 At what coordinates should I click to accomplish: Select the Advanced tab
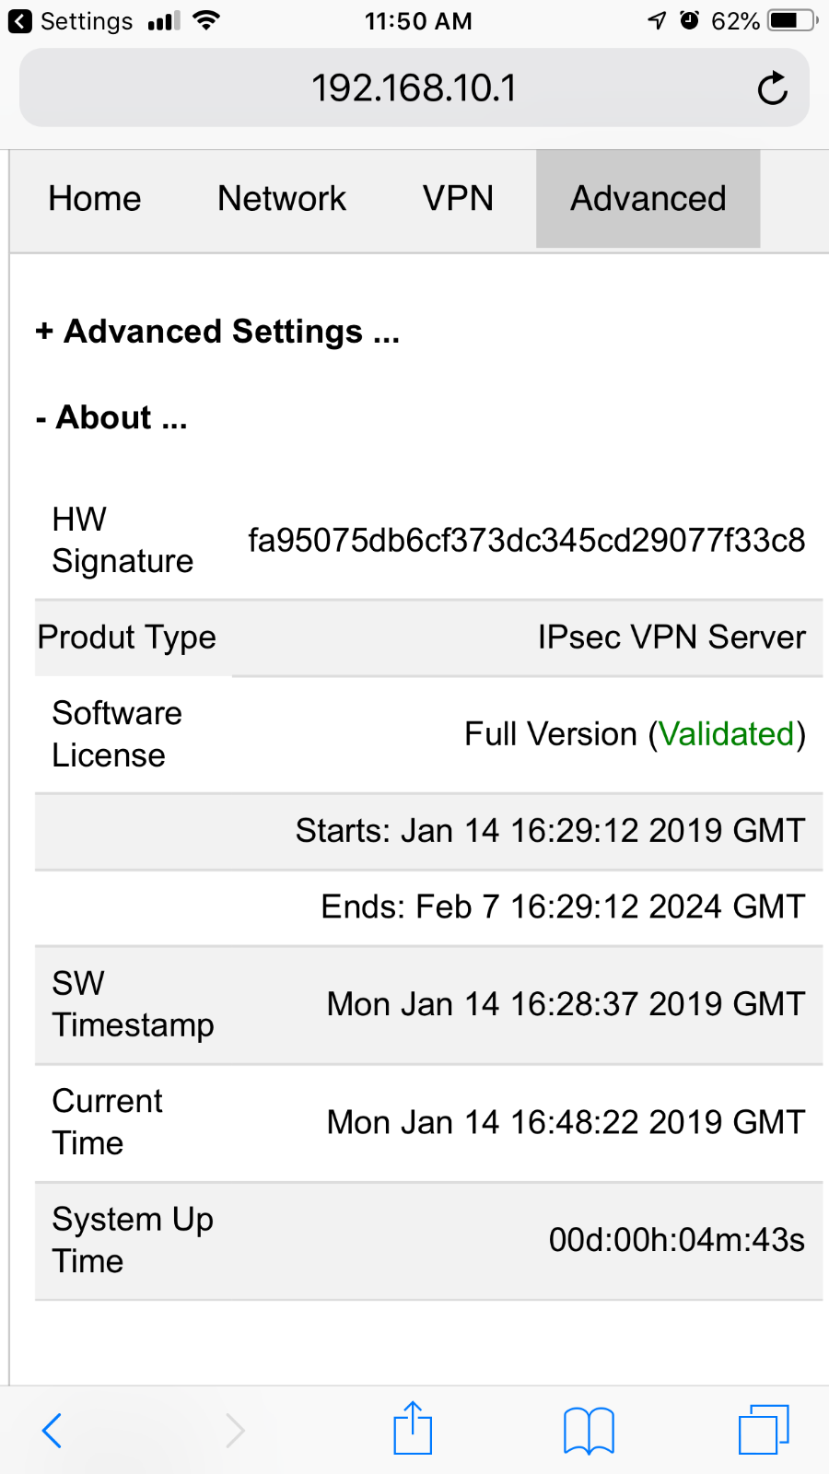648,199
